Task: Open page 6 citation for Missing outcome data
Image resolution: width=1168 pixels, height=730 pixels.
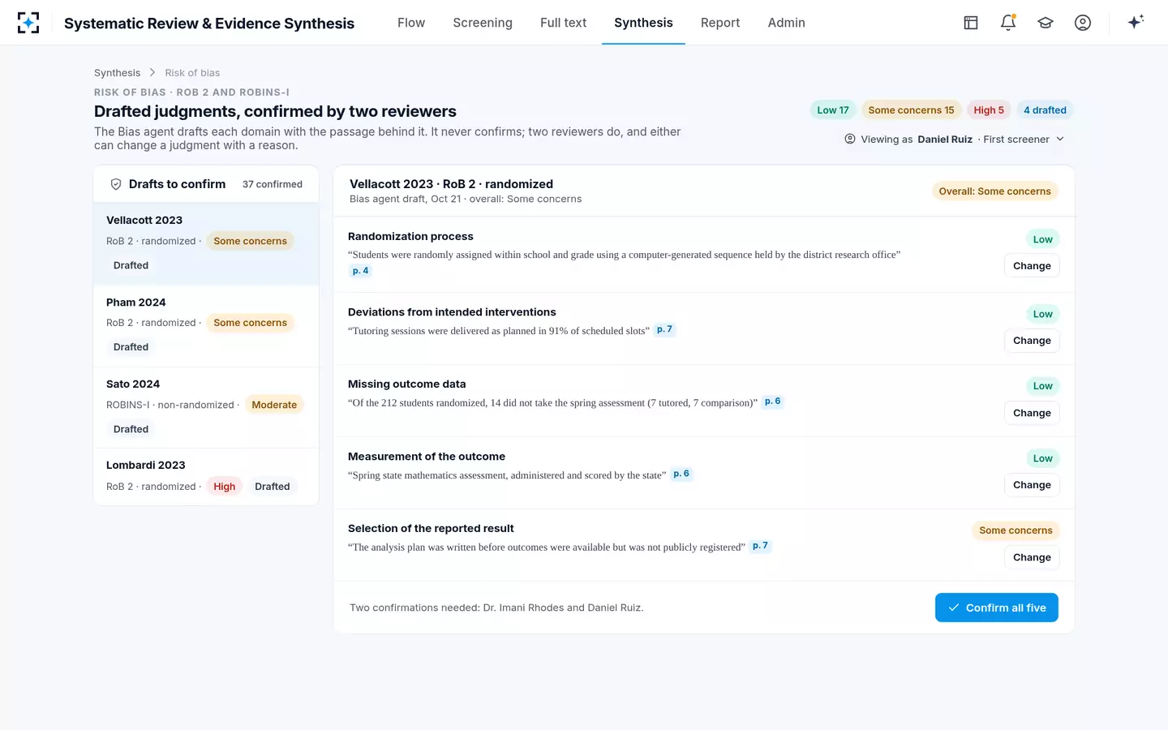Action: coord(772,401)
